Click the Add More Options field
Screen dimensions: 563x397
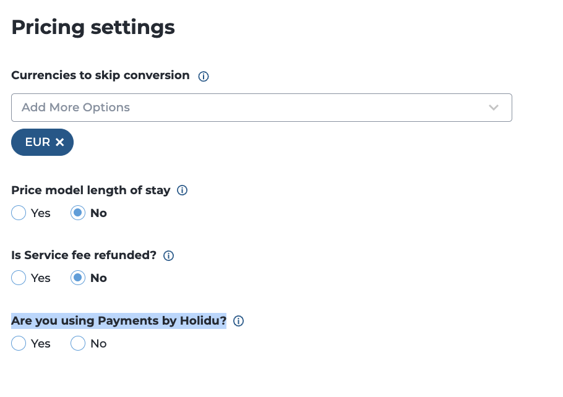point(247,108)
